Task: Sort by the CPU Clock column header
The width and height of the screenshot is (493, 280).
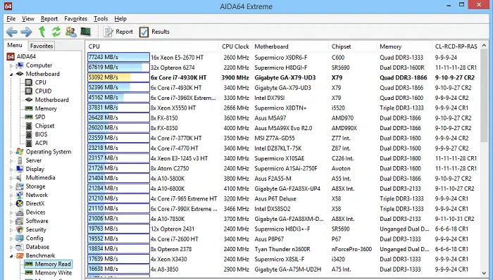Action: click(235, 46)
